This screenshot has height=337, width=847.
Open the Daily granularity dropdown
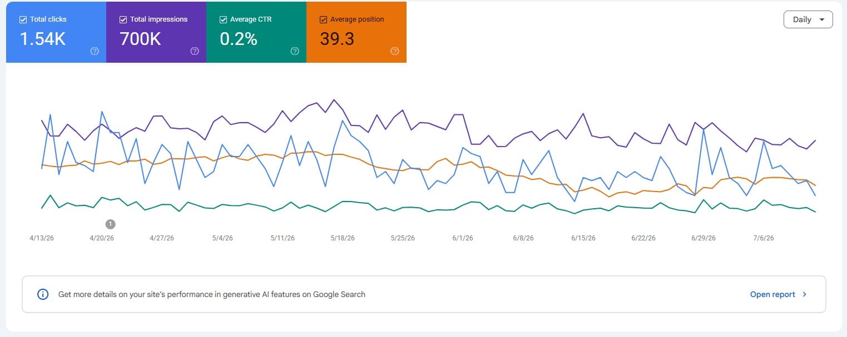coord(808,19)
